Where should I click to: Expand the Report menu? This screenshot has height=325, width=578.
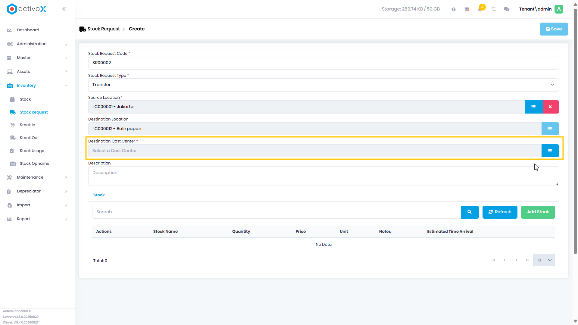pyautogui.click(x=66, y=219)
